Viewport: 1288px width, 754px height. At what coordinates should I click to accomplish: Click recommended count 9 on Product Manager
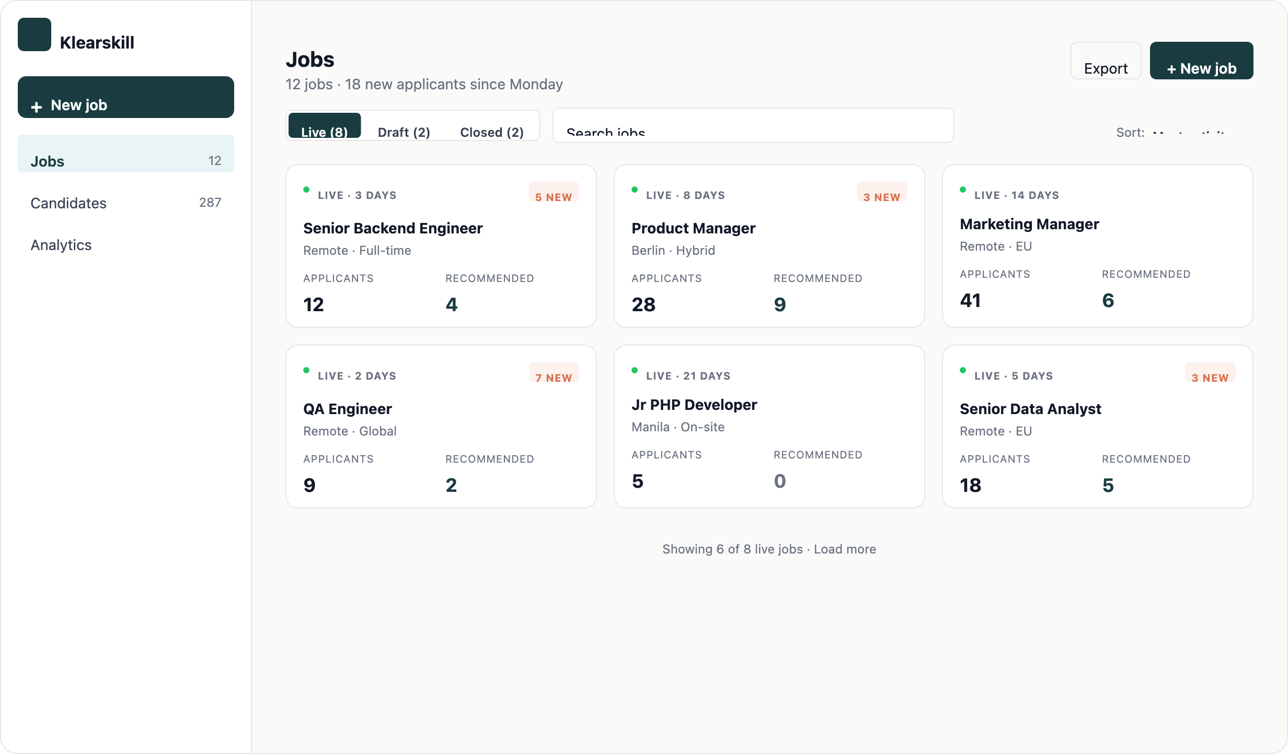[780, 304]
